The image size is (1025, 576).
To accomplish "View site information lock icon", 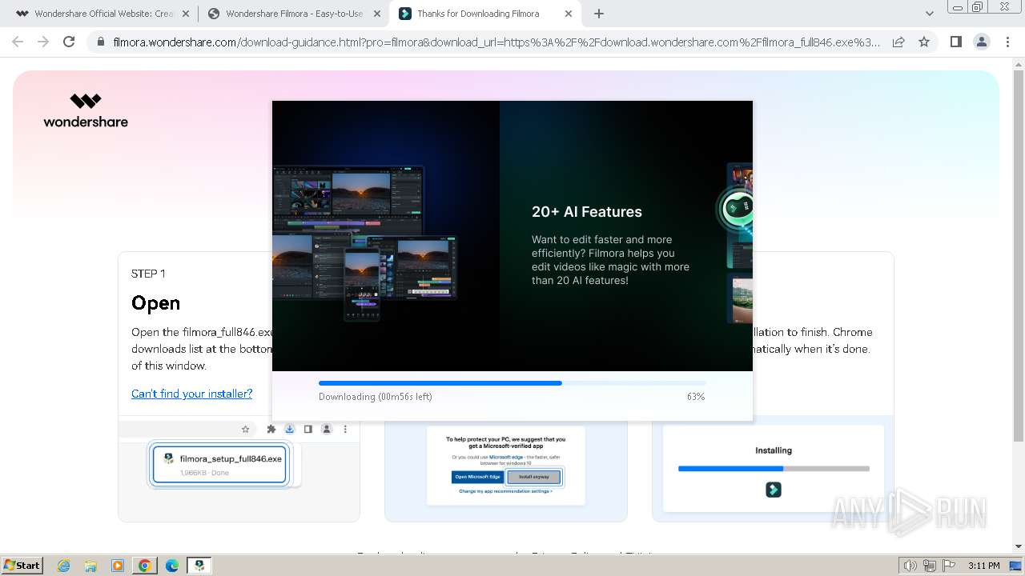I will [101, 42].
